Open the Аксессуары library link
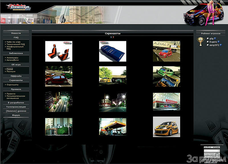The width and height of the screenshot is (228, 164). tap(13, 57)
